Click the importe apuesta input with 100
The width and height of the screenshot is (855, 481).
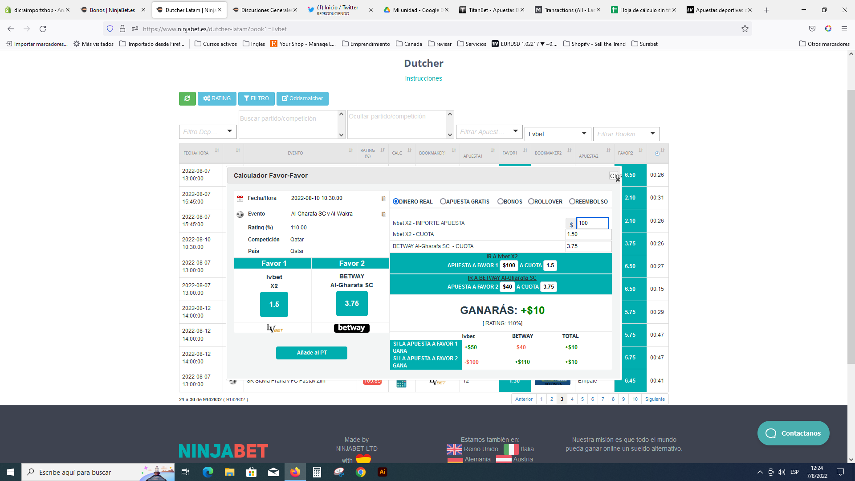point(592,223)
